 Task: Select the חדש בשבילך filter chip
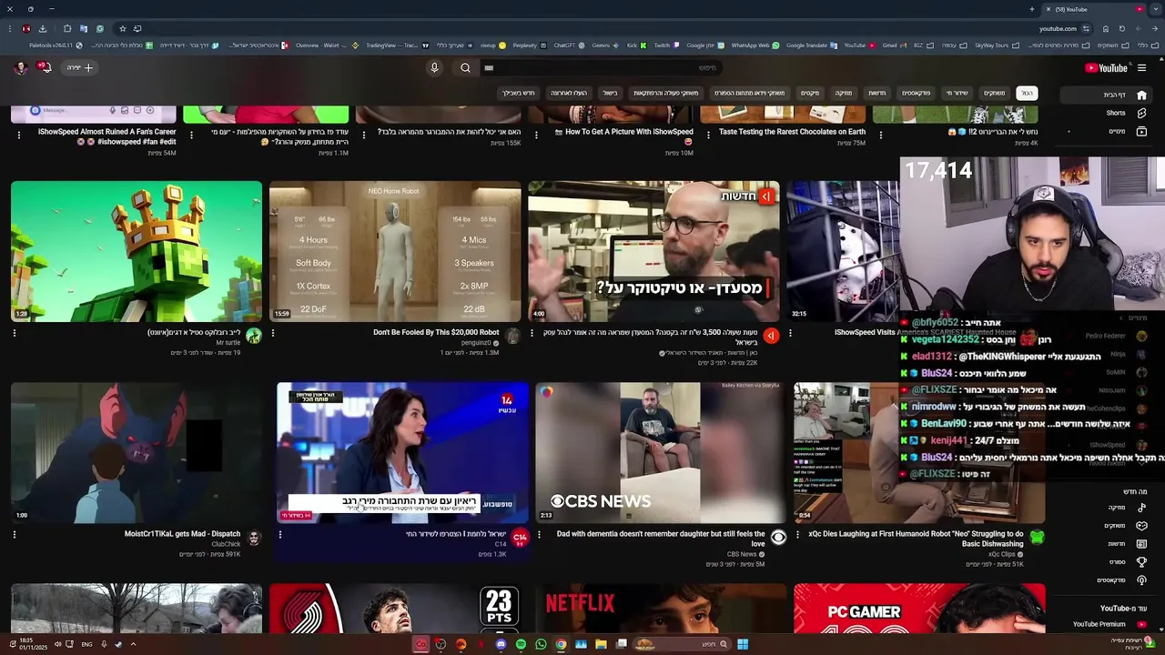coord(519,93)
